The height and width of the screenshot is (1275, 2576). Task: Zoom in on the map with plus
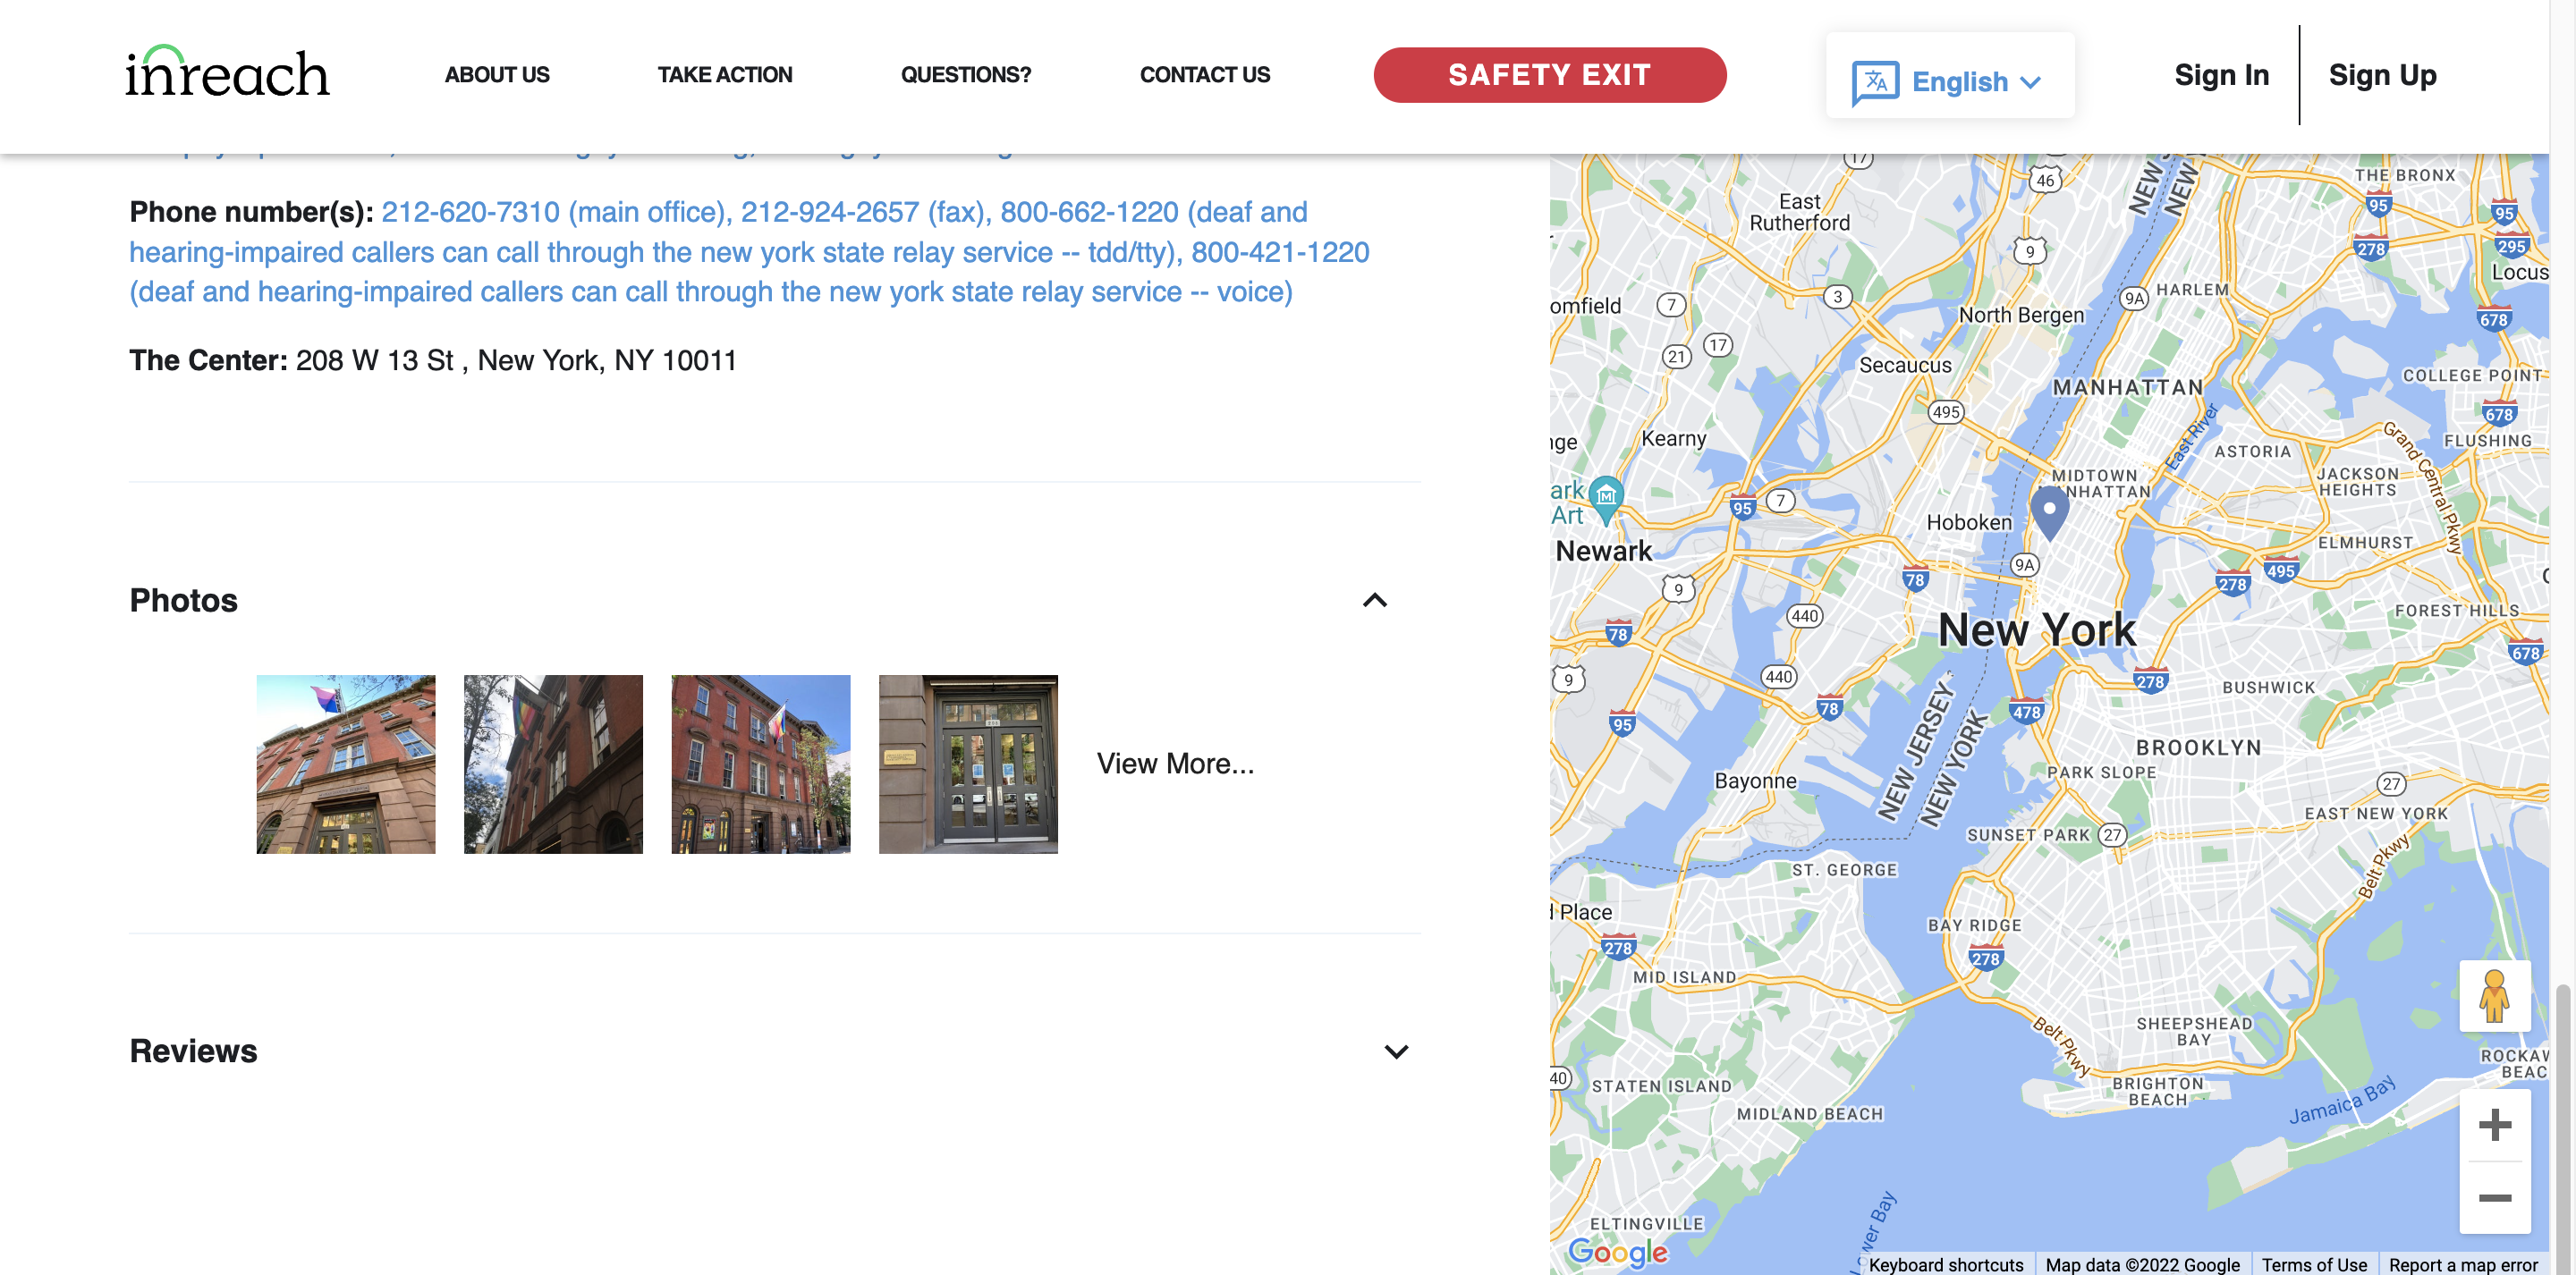(2494, 1125)
